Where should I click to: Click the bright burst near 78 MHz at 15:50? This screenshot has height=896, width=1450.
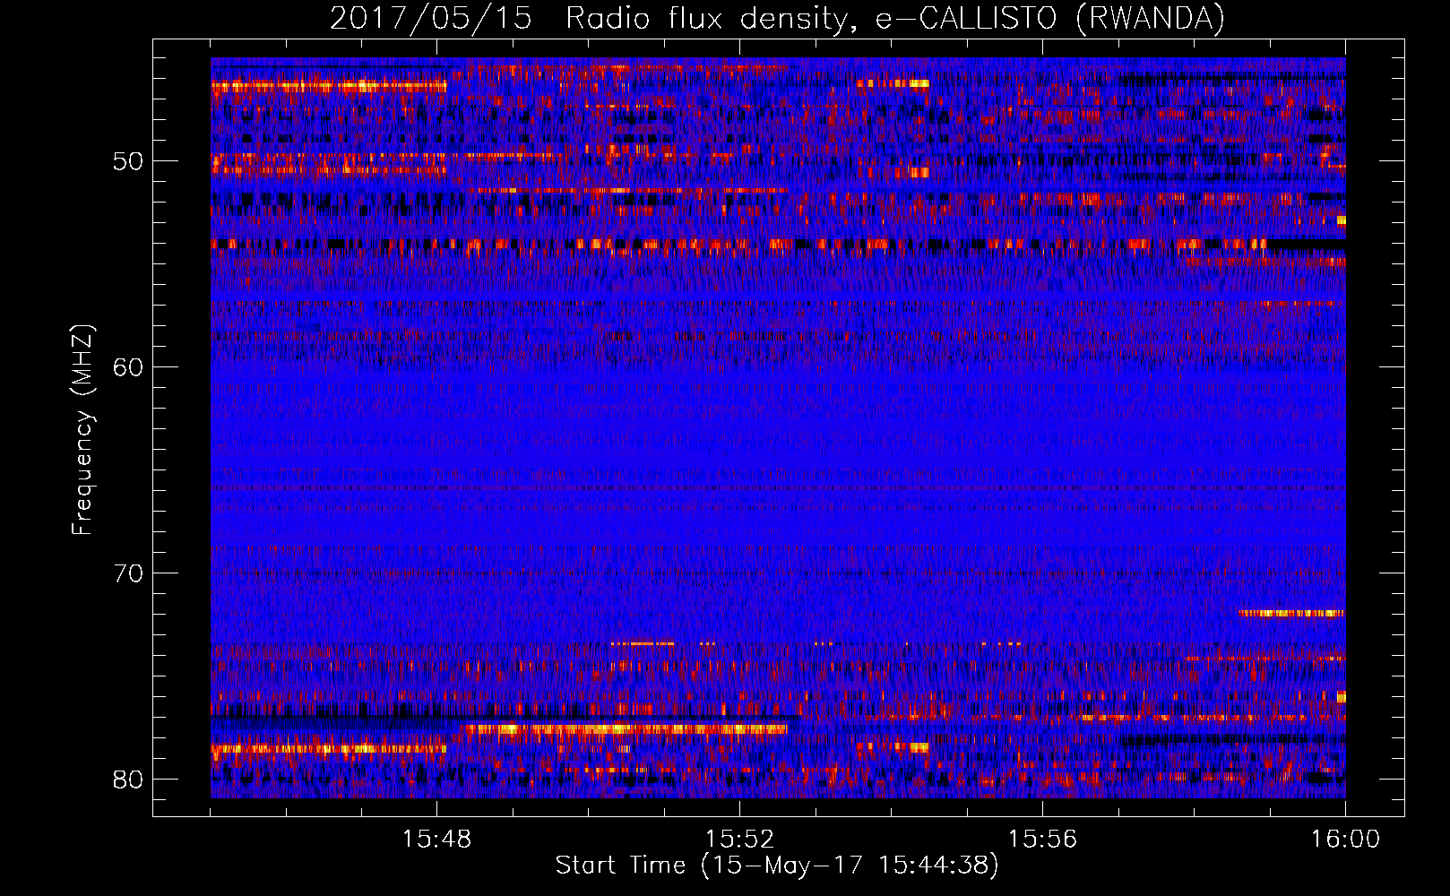[x=626, y=729]
